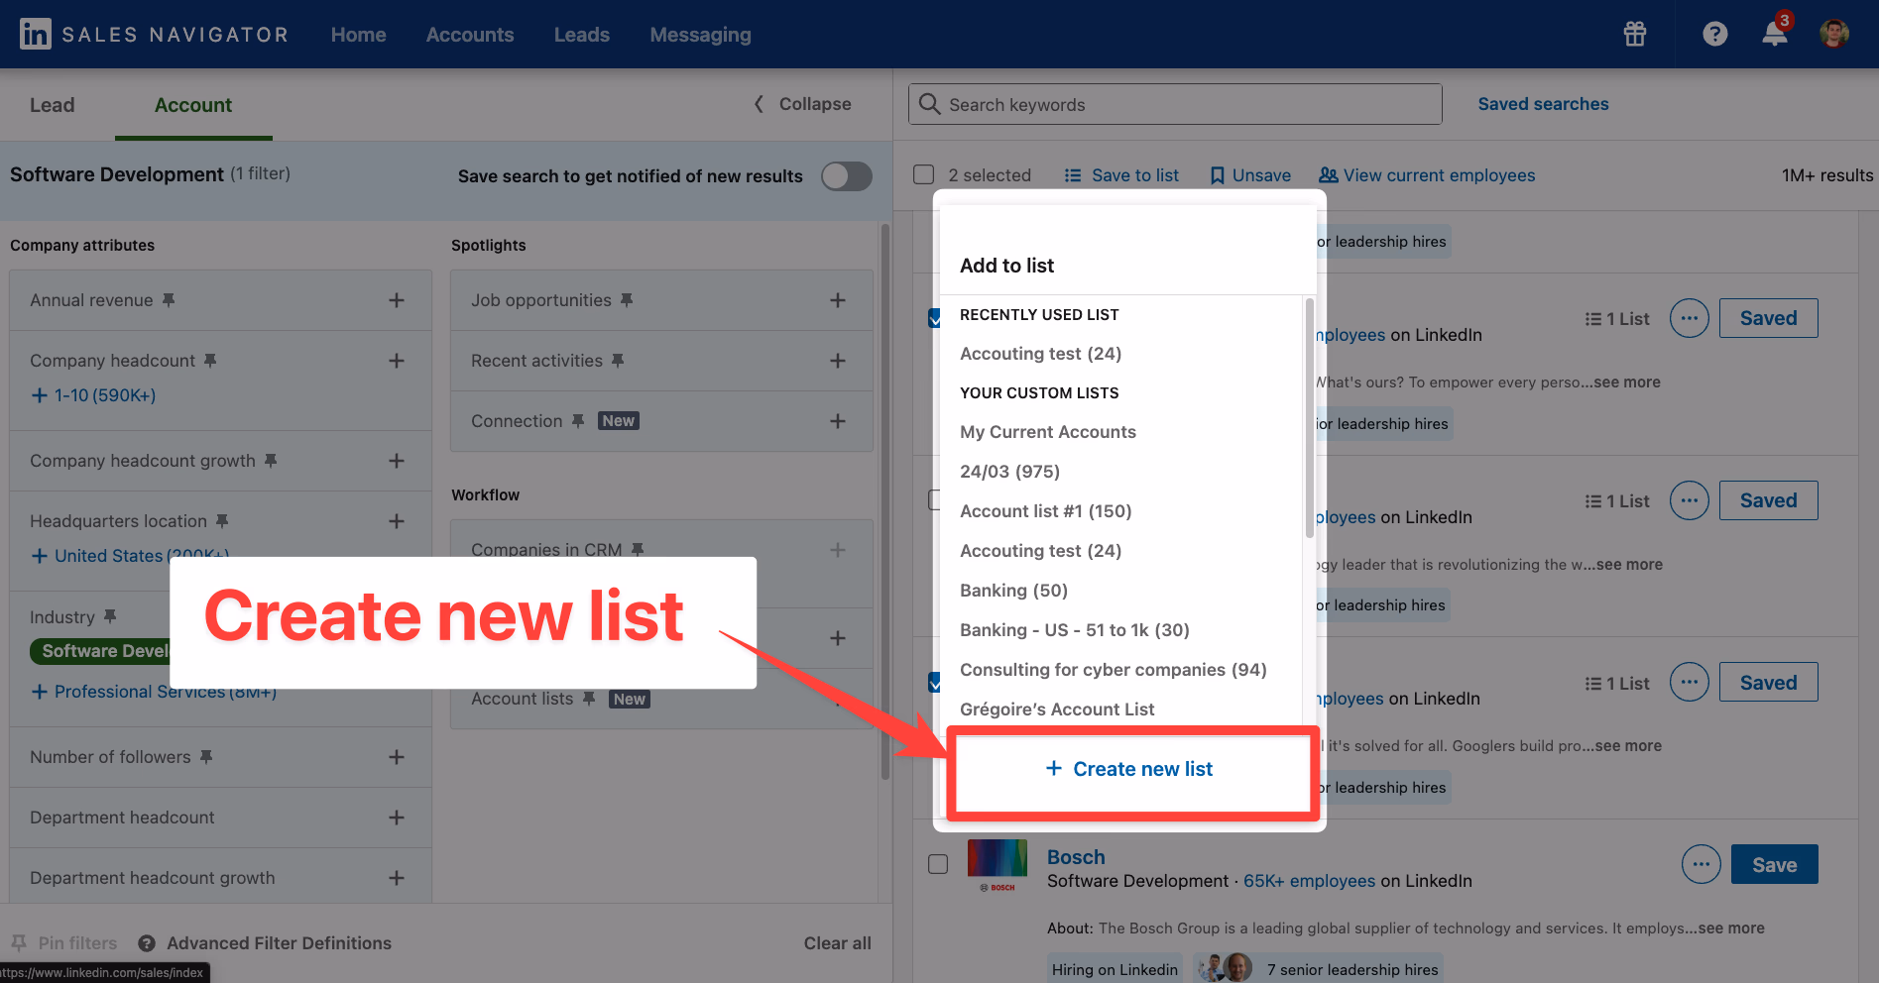The height and width of the screenshot is (983, 1879).
Task: Click the pin icon beside Job opportunities
Action: coord(627,299)
